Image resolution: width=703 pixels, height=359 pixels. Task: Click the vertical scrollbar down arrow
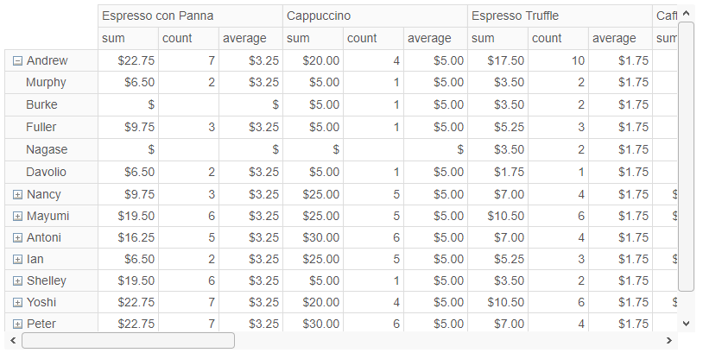pos(686,323)
